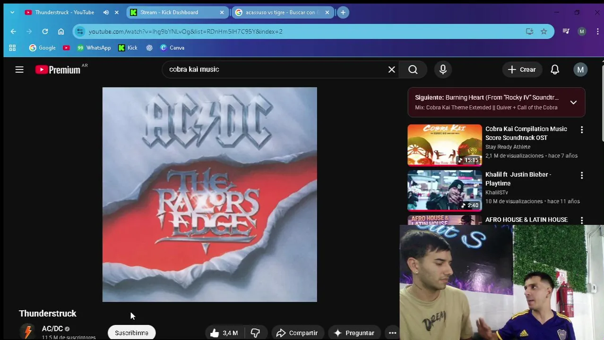The image size is (604, 340).
Task: Switch to the Stream - Kick Dashboard tab
Action: click(176, 12)
